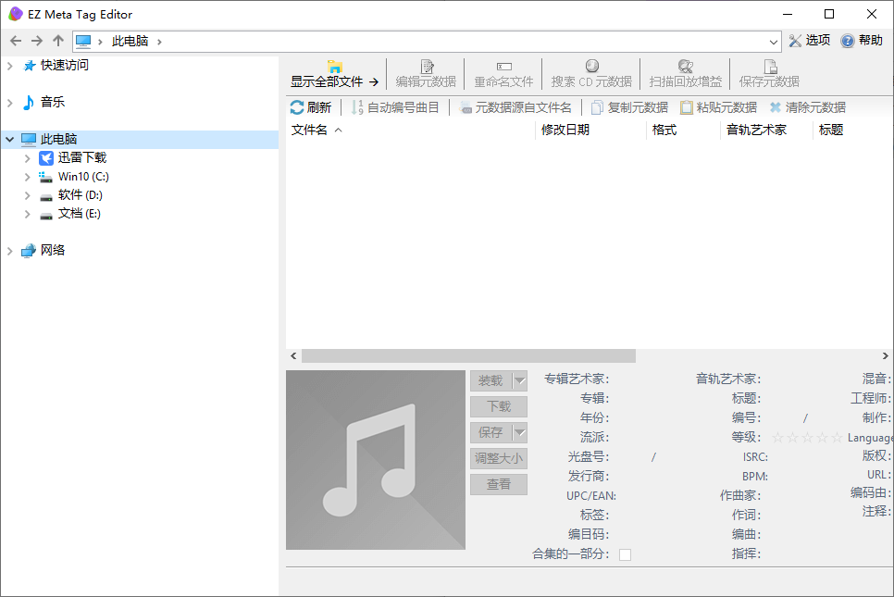The image size is (894, 597).
Task: Select 此电脑 computer item in tree
Action: 49,139
